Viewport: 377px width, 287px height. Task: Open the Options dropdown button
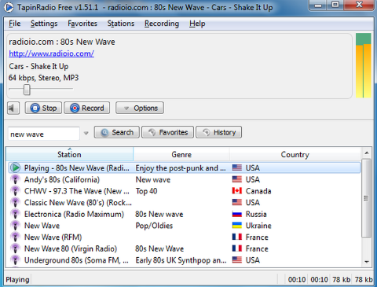[x=140, y=108]
